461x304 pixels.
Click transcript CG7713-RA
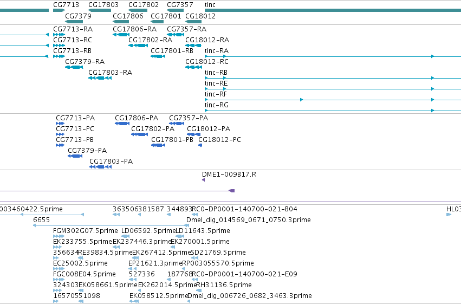pos(73,29)
